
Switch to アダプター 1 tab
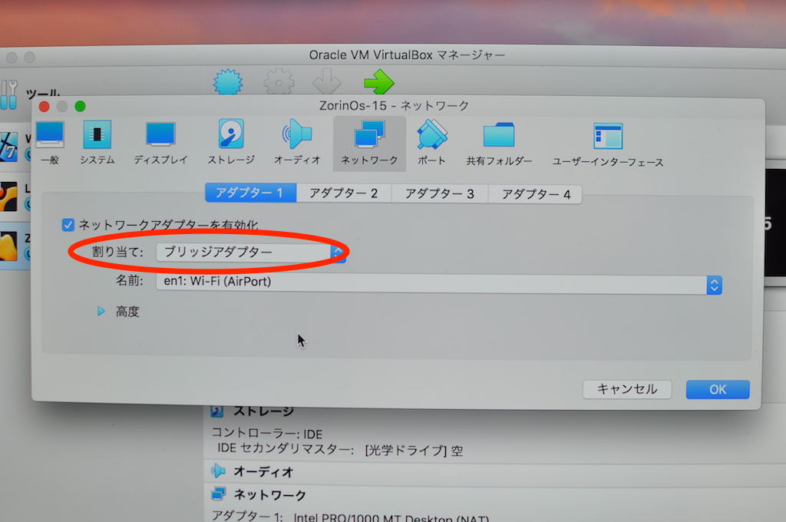click(251, 193)
